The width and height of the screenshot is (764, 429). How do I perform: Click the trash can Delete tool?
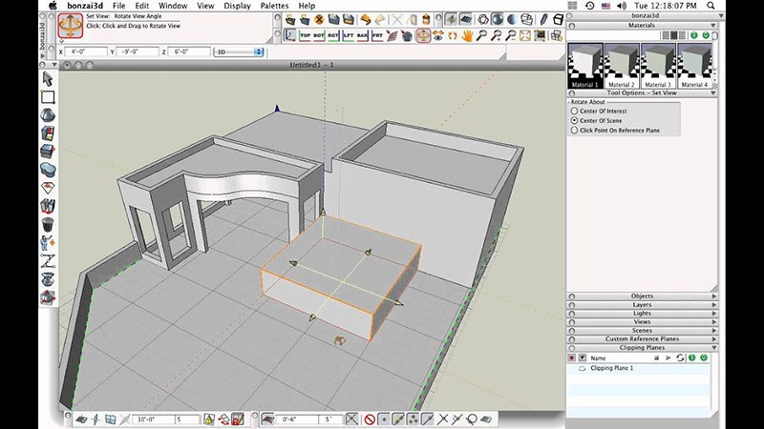tap(47, 225)
